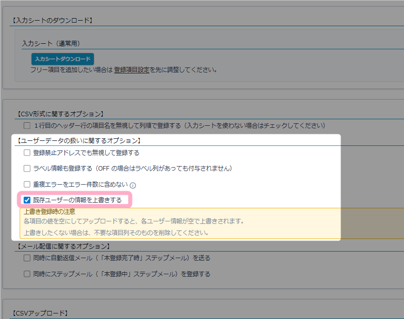Enable 重複エラーをエラー件数に含めない checkbox

pos(27,184)
